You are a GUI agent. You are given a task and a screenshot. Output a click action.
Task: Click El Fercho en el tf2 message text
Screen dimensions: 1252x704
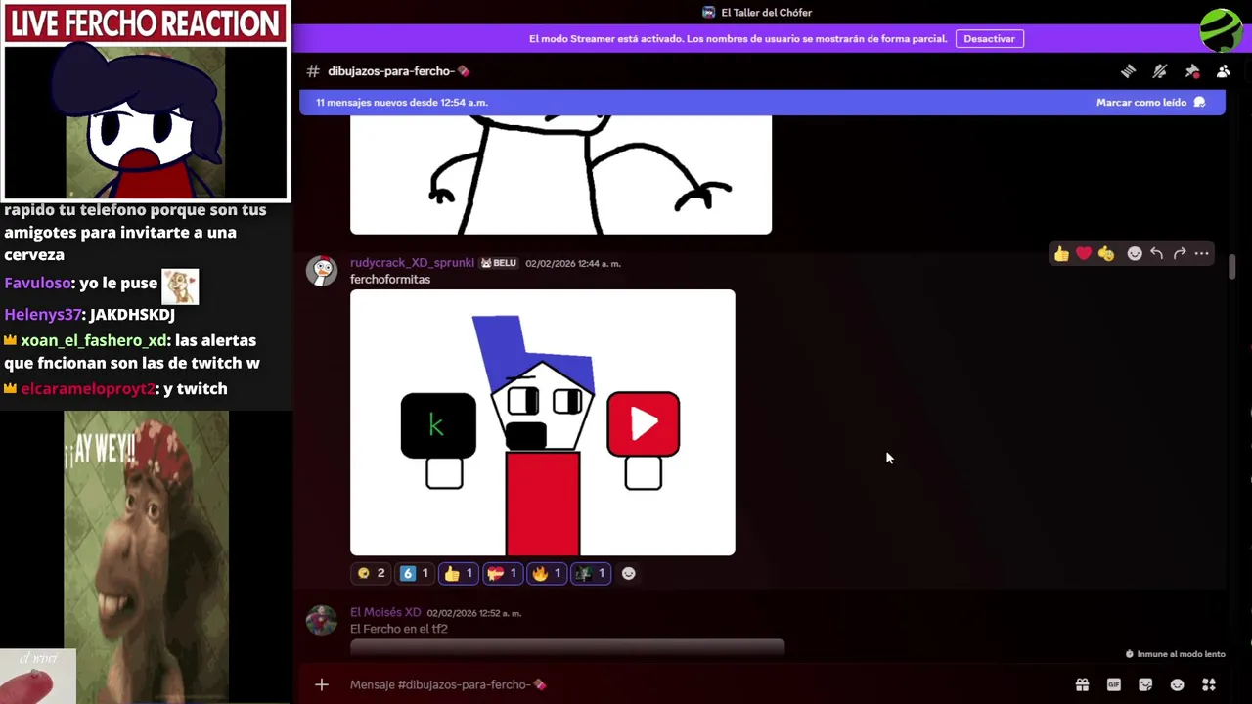pos(399,629)
